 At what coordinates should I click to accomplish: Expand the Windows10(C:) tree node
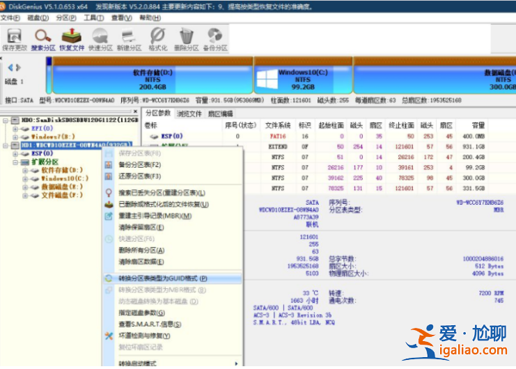coord(25,178)
